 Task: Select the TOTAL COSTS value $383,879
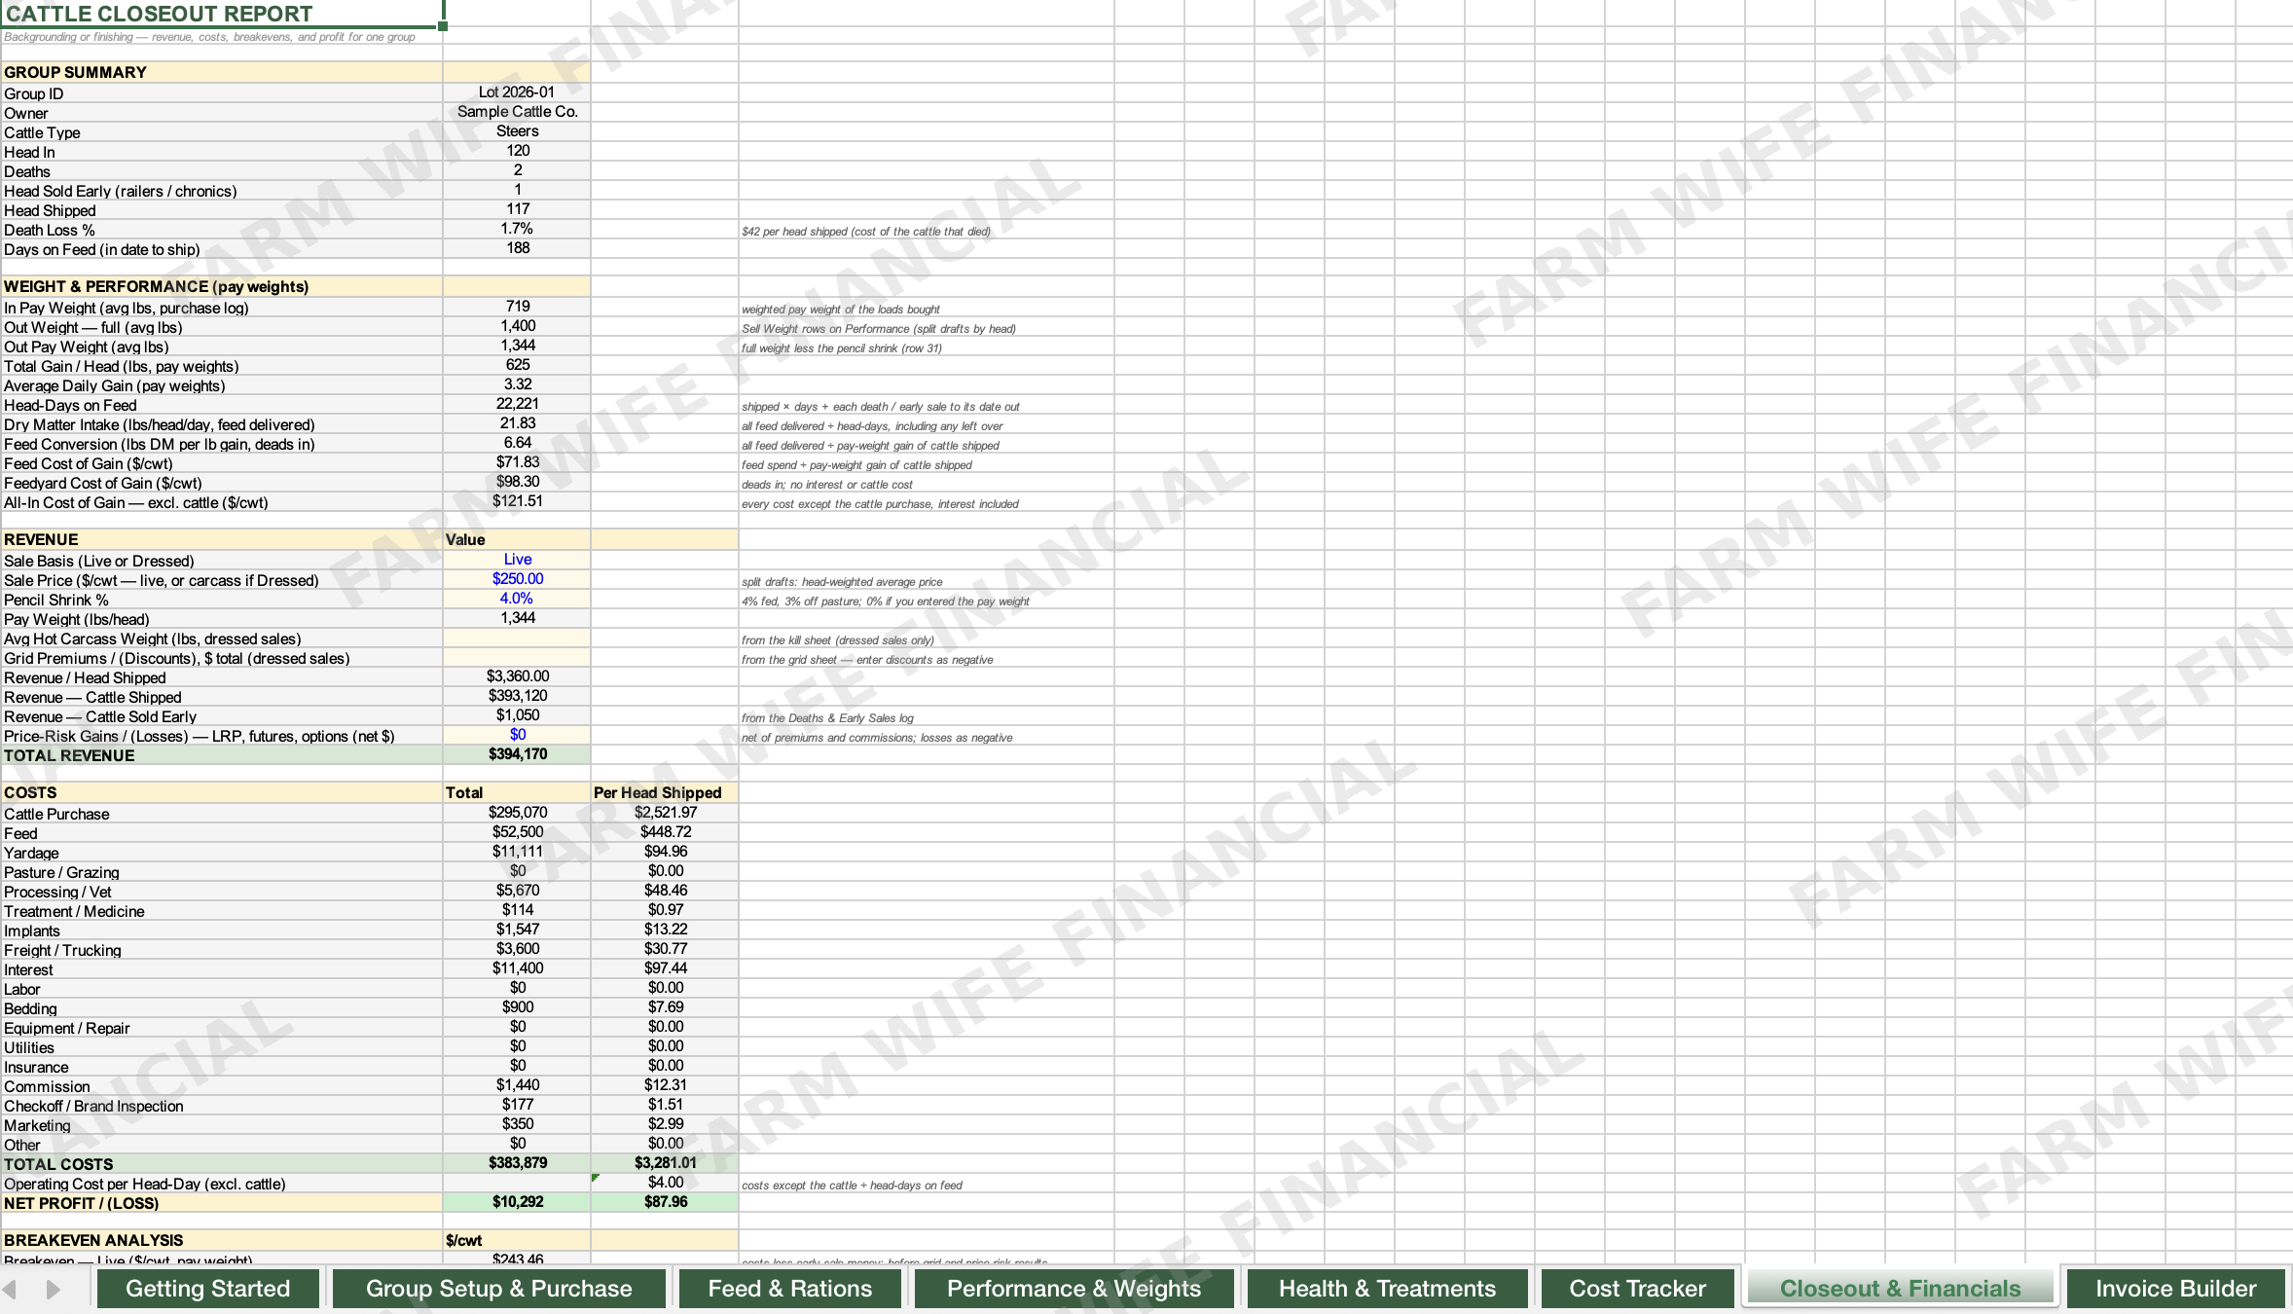(517, 1163)
